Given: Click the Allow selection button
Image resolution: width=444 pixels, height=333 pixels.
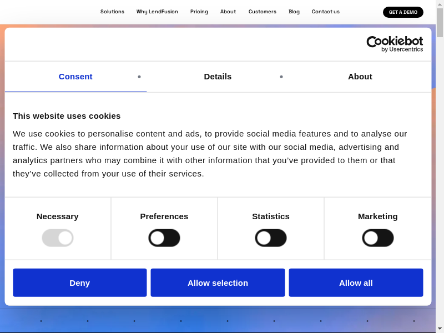Looking at the screenshot, I should [218, 282].
